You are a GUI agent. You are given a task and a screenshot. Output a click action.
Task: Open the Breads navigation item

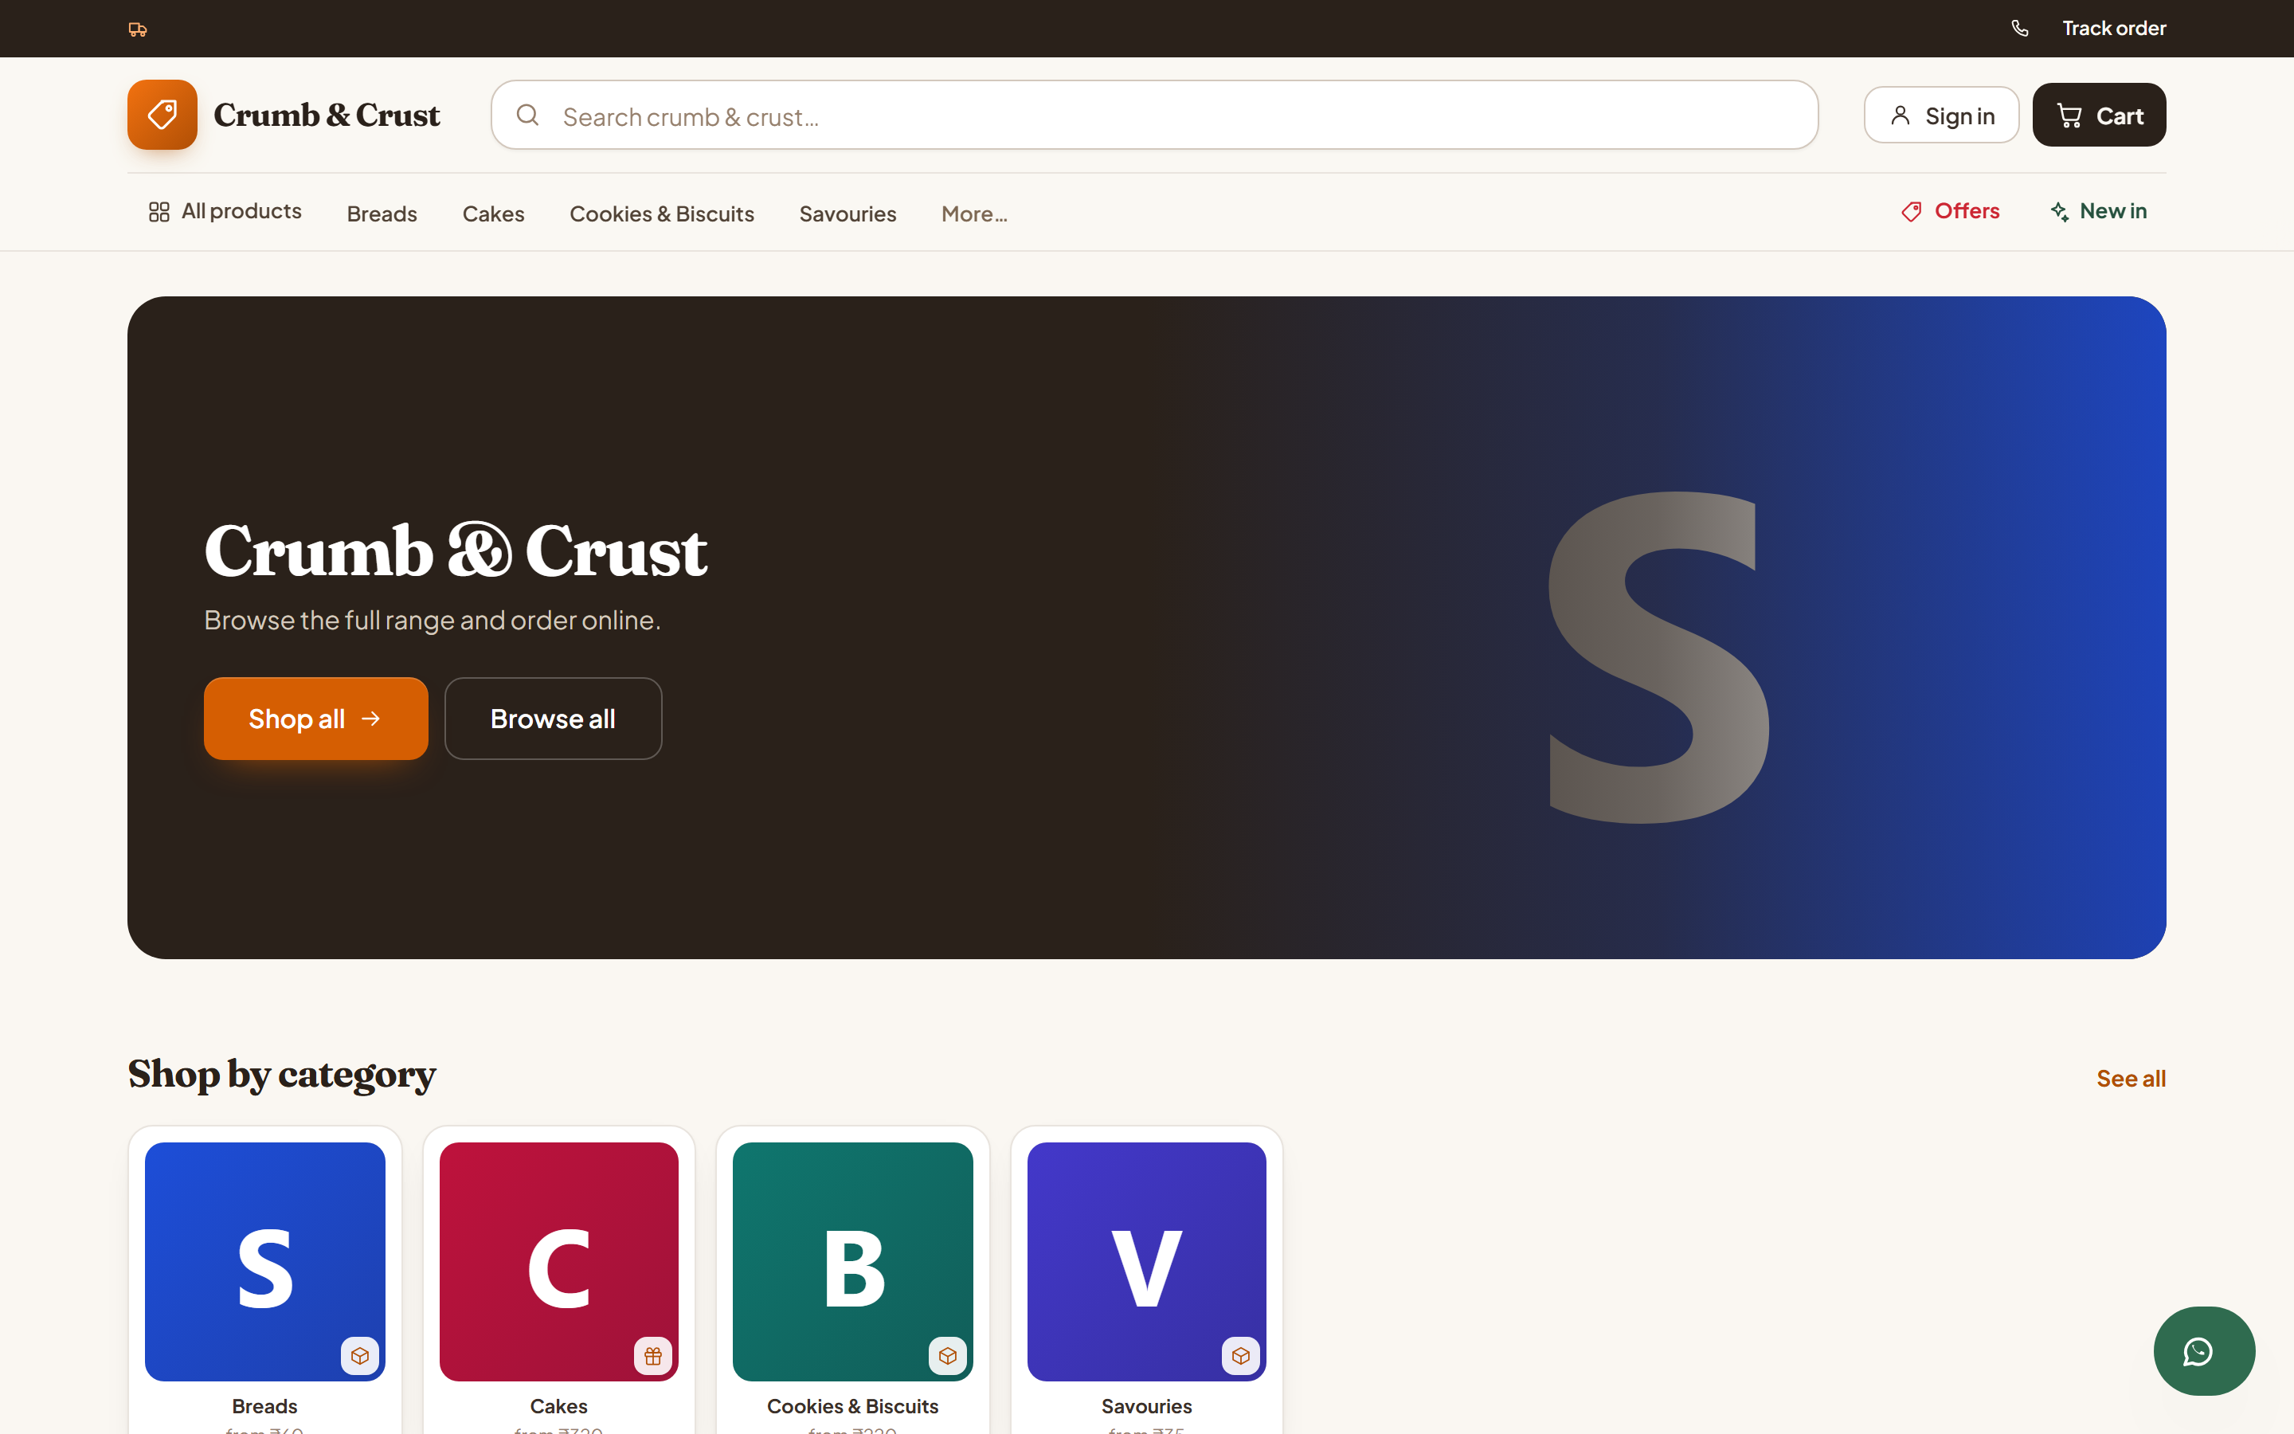(x=382, y=214)
